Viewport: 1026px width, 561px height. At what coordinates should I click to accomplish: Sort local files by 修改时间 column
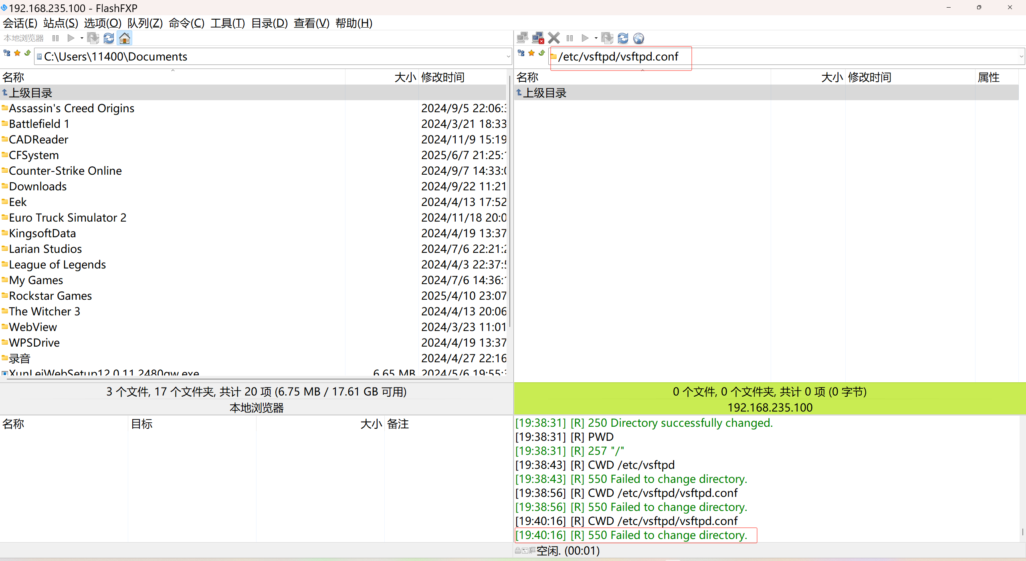click(442, 77)
